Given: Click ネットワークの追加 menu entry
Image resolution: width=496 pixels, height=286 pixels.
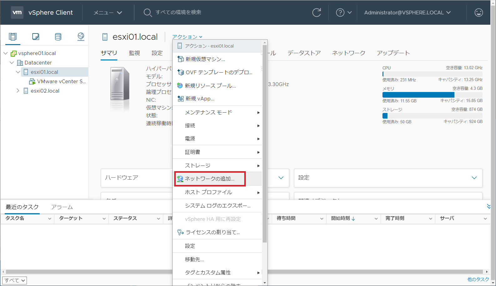Looking at the screenshot, I should 217,179.
